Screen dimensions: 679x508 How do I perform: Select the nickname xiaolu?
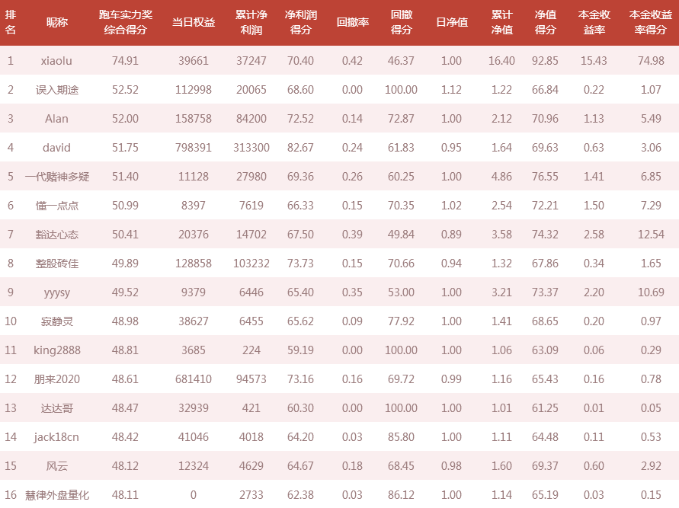[x=56, y=61]
